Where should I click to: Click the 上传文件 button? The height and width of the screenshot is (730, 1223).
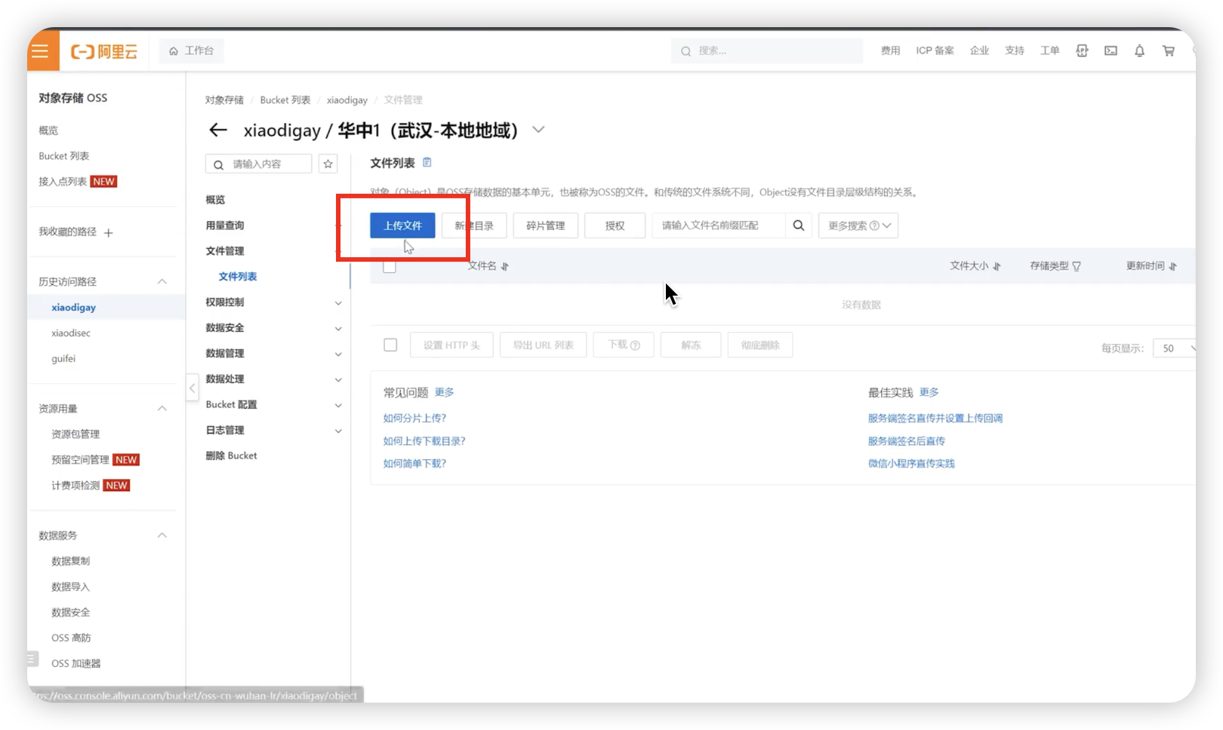click(402, 225)
